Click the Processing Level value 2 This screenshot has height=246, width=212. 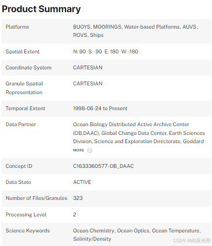pos(74,214)
